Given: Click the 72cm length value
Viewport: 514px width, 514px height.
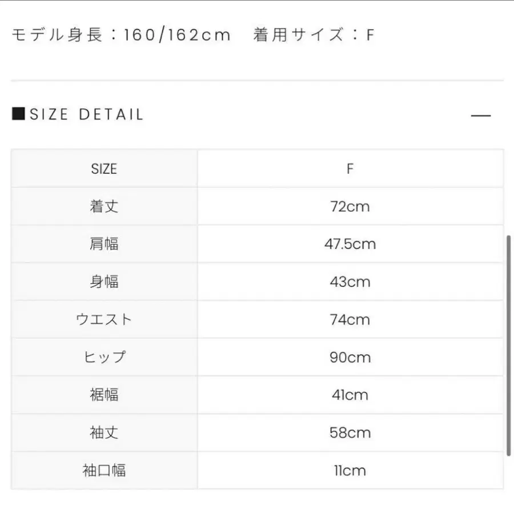Looking at the screenshot, I should tap(350, 207).
